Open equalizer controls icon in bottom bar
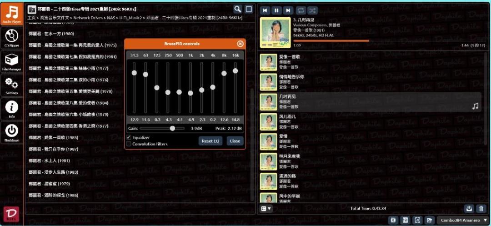491x226 pixels. click(405, 220)
